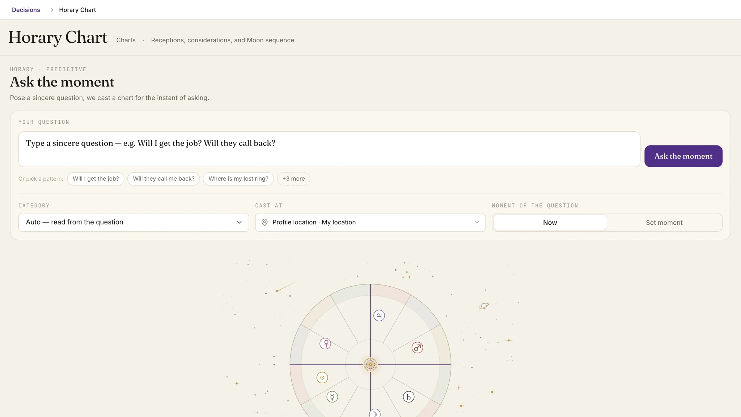Click the Moon crescent glyph
741x417 pixels.
(375, 413)
